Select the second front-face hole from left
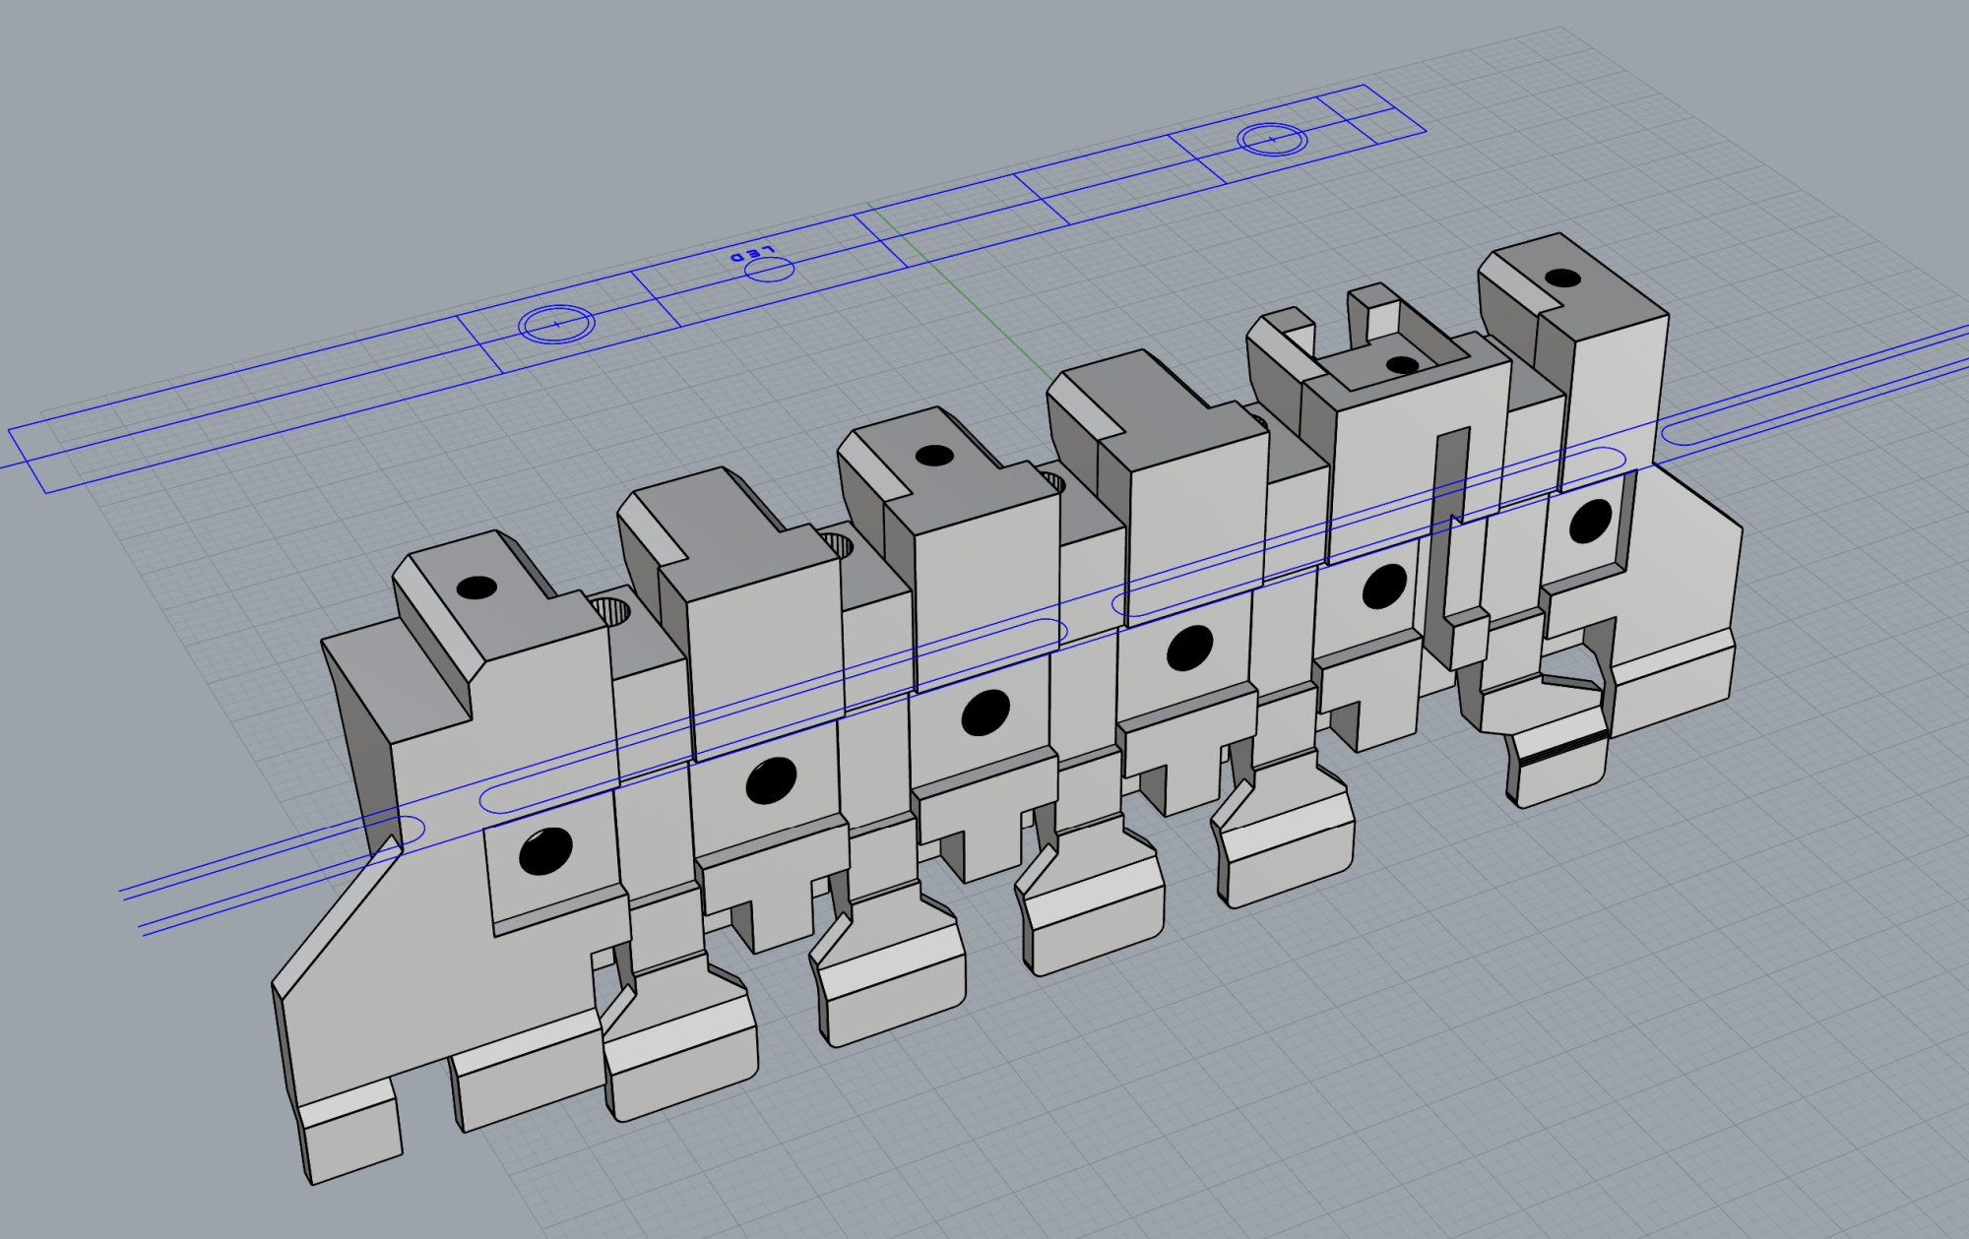 pyautogui.click(x=771, y=780)
